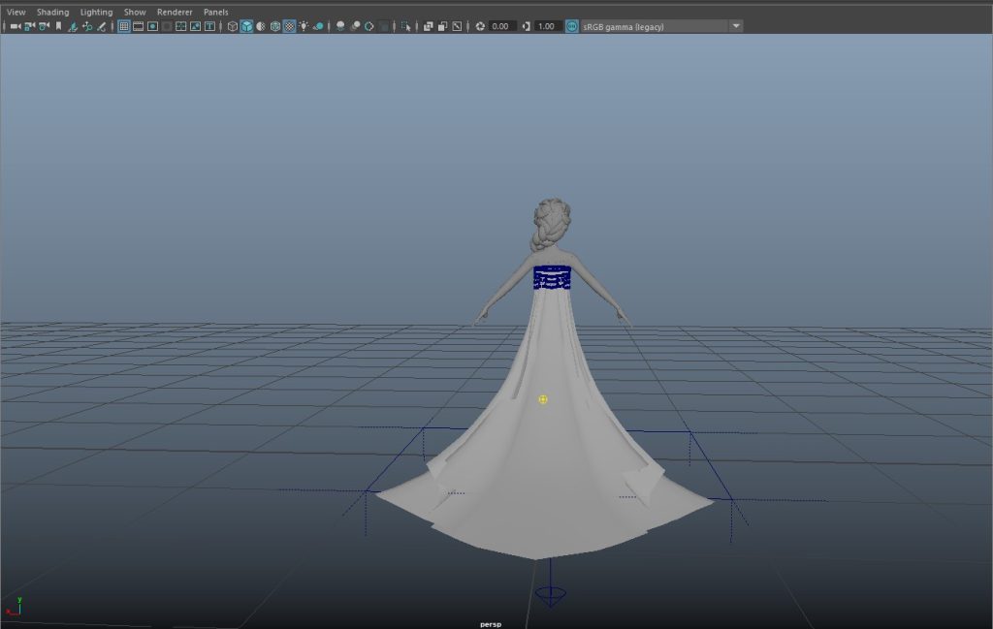Screen dimensions: 993x629
Task: Click the Shadows icon
Action: (x=318, y=26)
